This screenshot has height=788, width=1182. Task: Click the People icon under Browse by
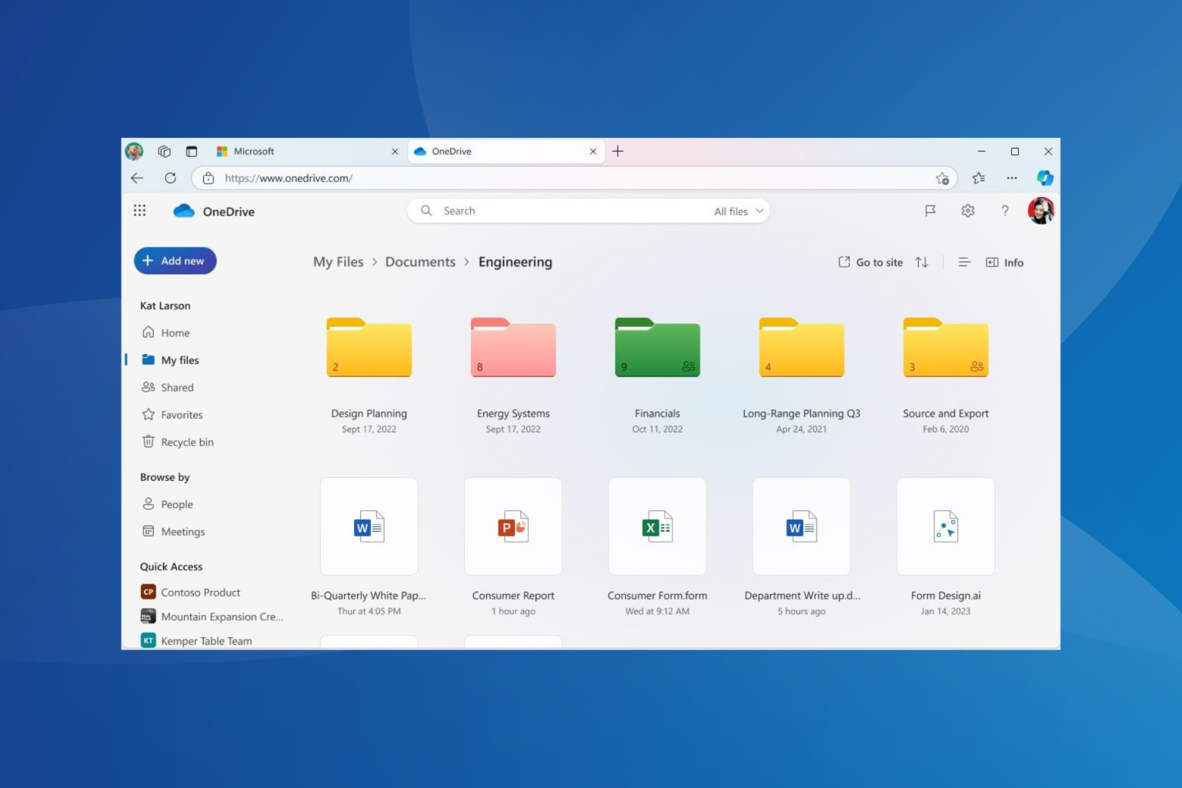pos(149,504)
